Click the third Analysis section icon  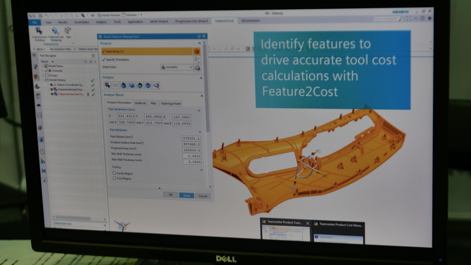[124, 86]
